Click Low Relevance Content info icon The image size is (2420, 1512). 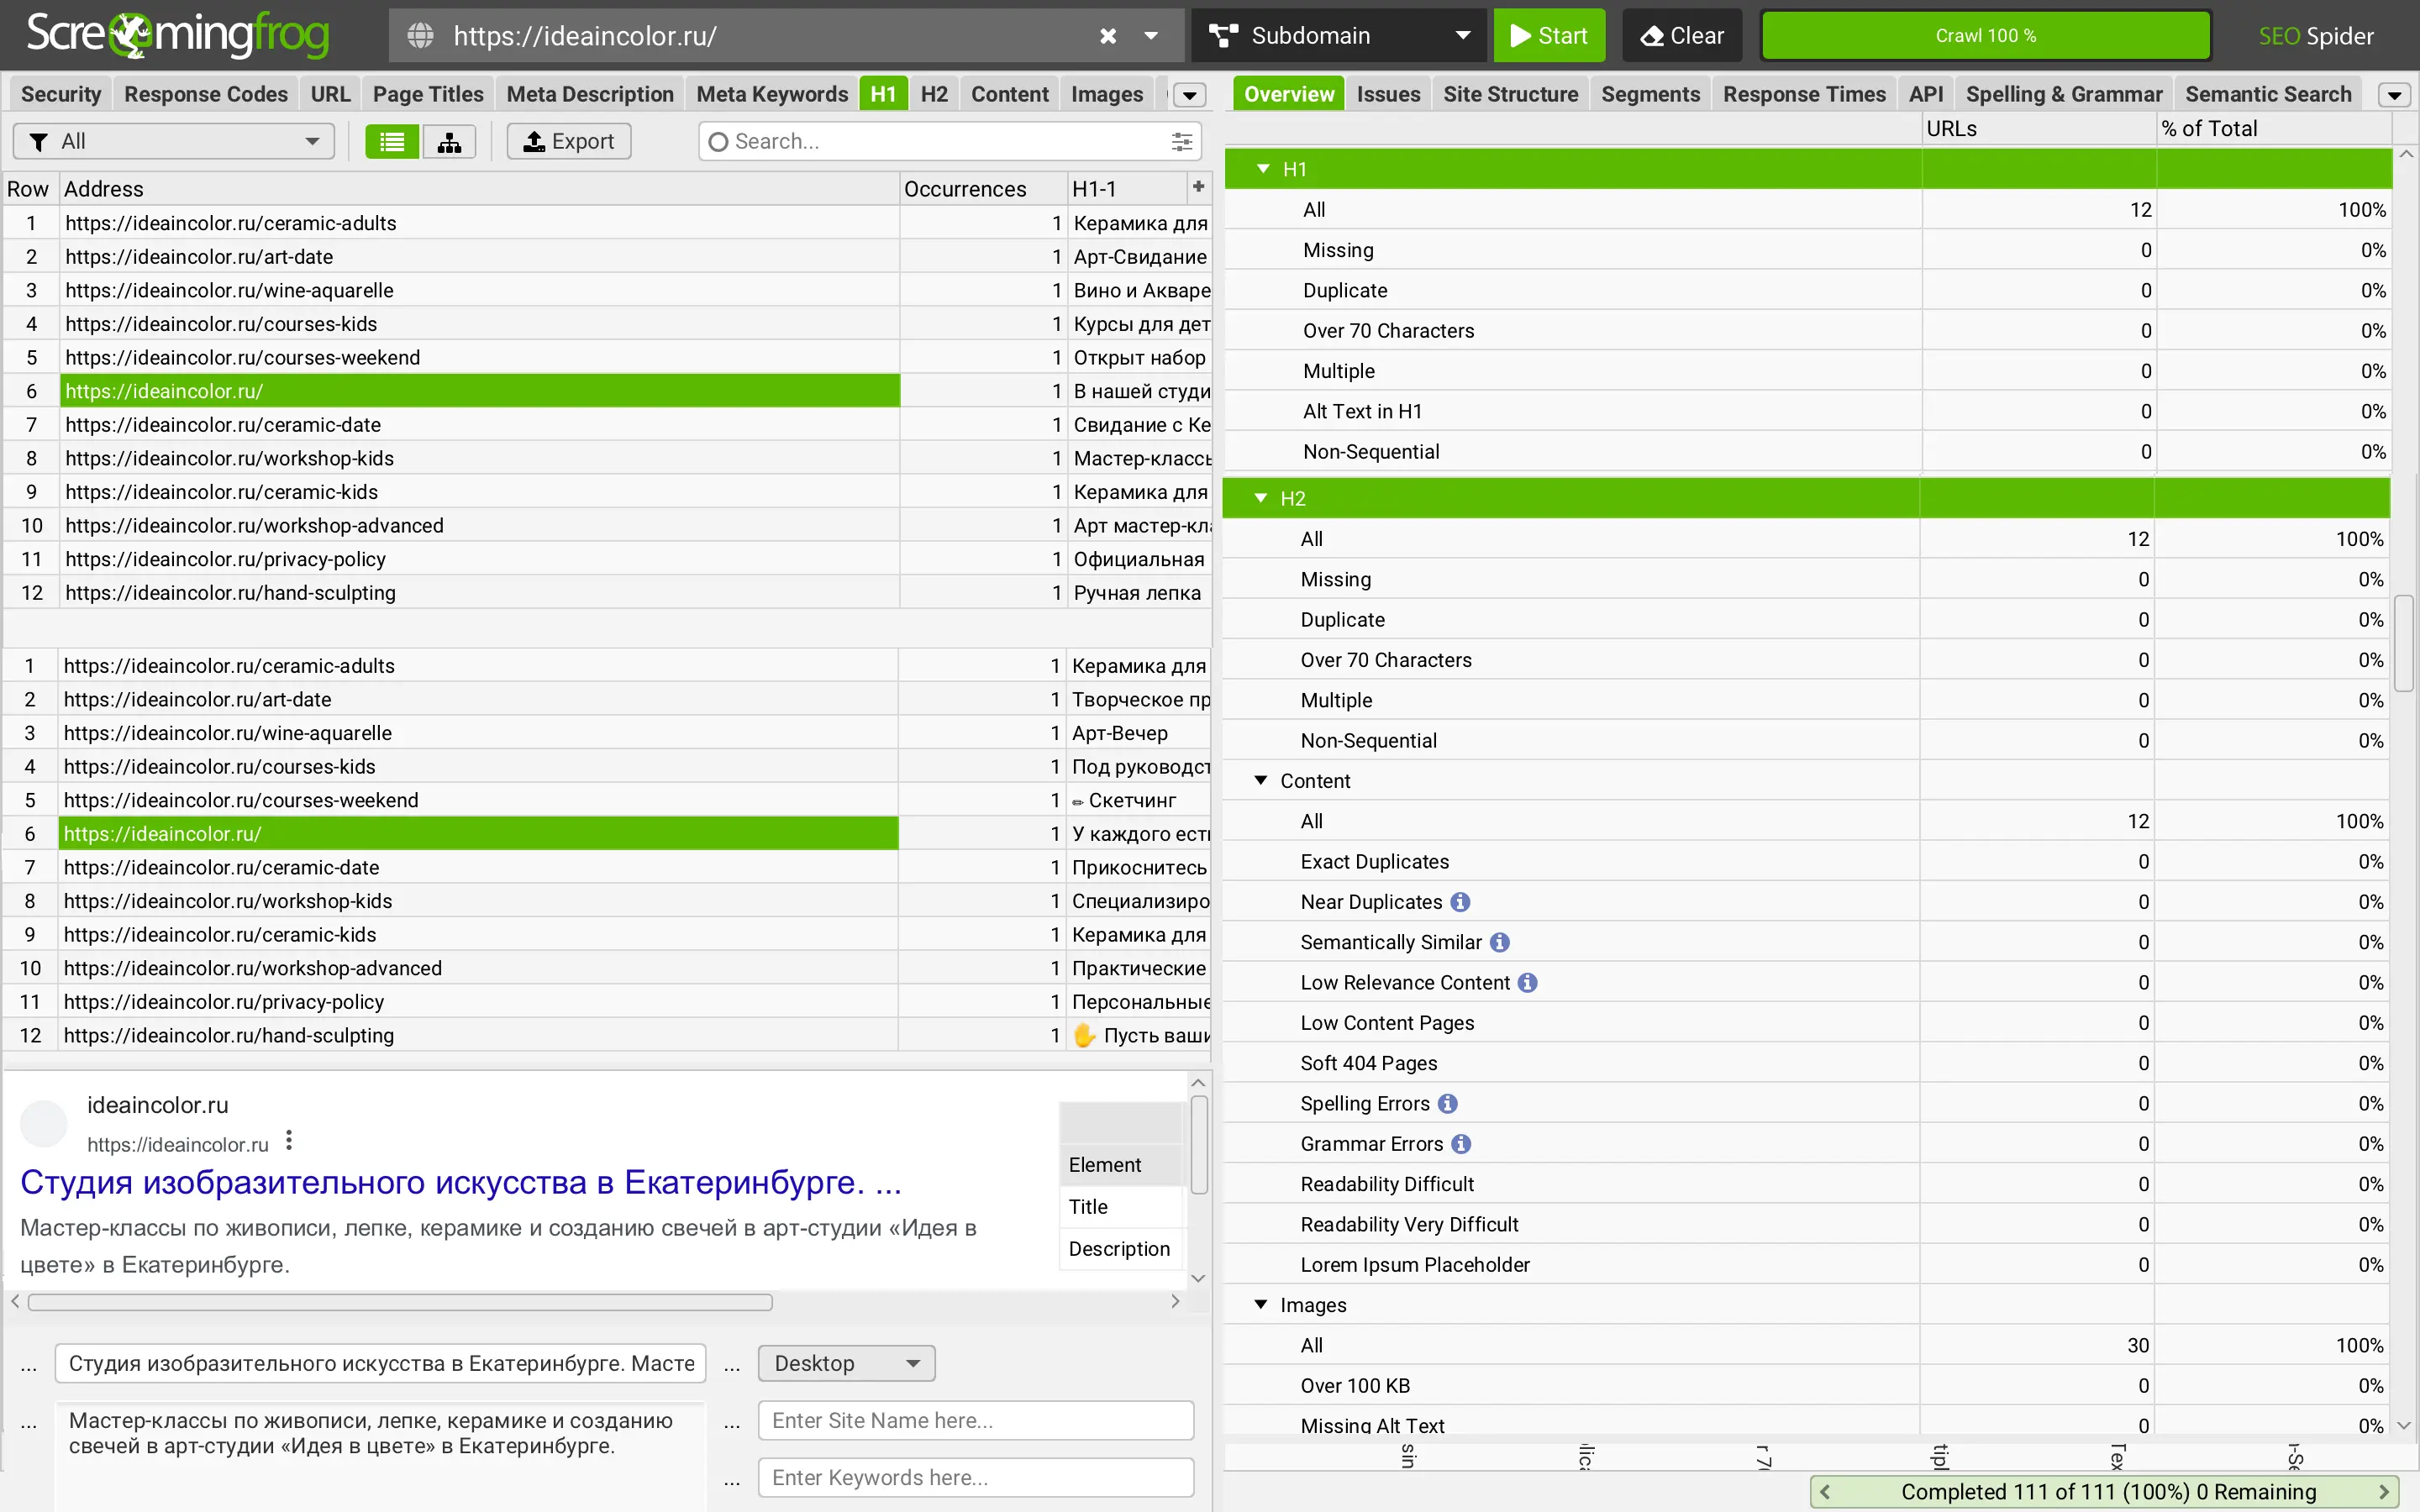[1527, 983]
